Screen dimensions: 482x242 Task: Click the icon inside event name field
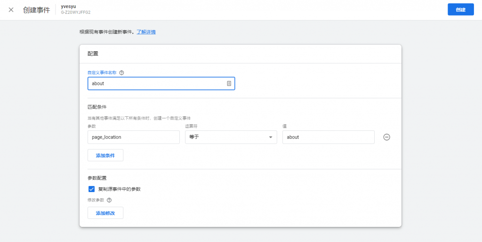coord(229,83)
